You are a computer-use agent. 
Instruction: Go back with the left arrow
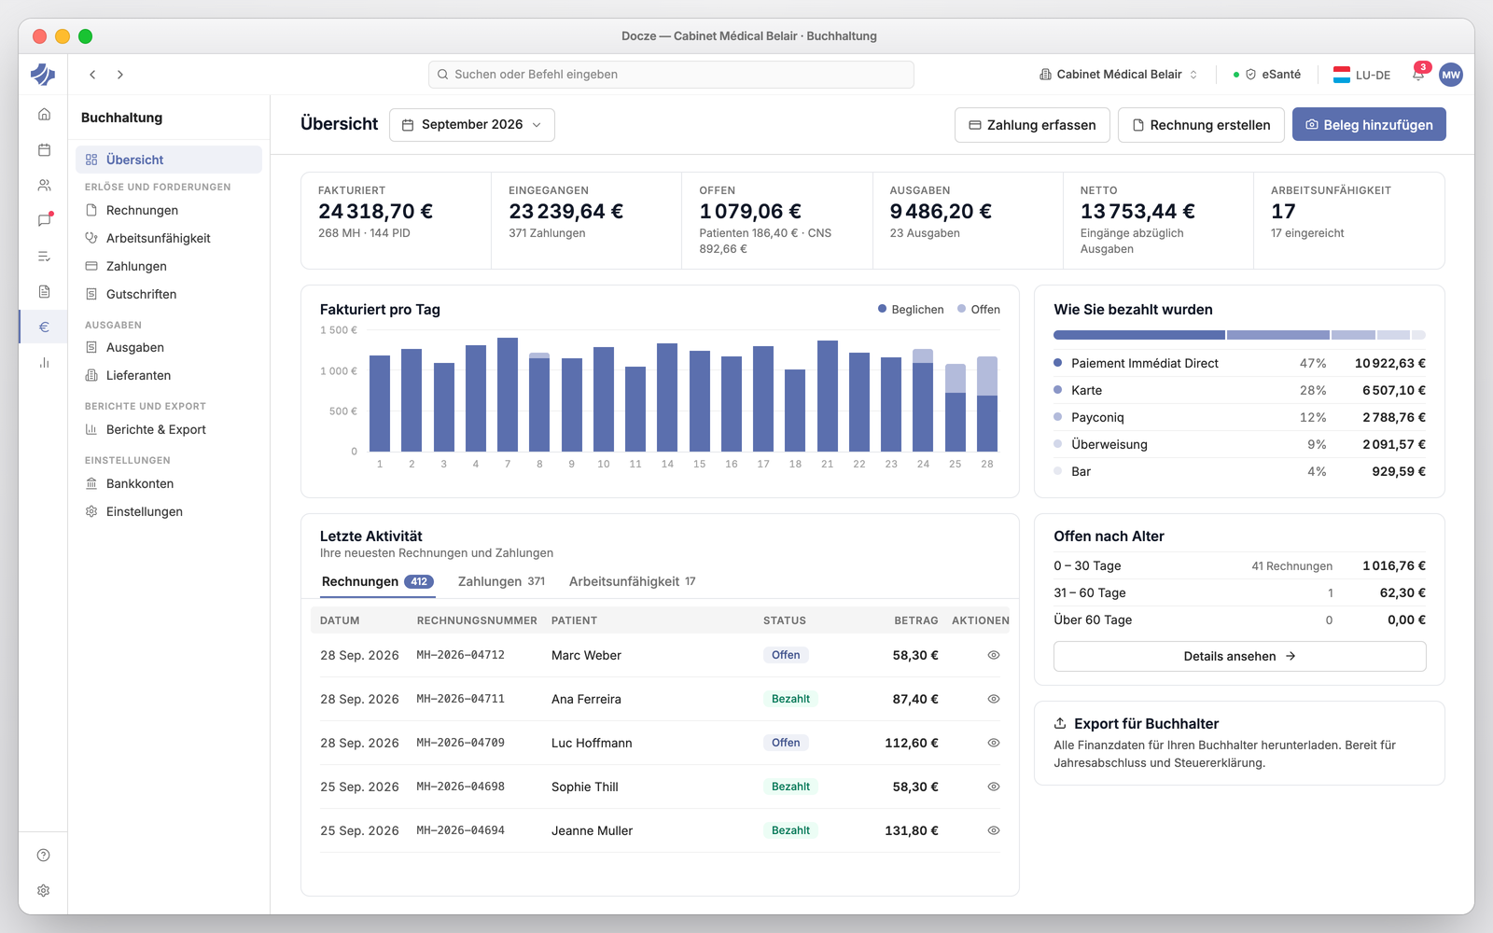tap(92, 75)
